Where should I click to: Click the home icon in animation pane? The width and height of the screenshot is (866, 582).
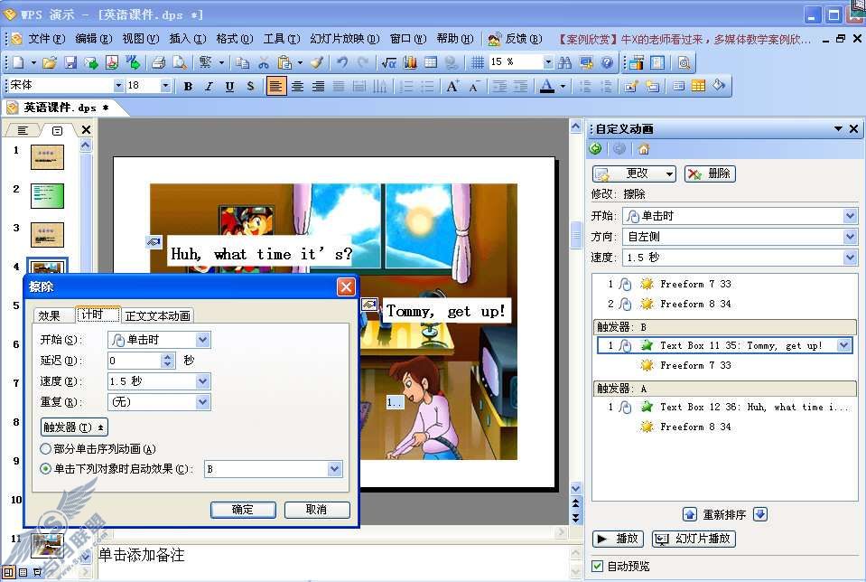click(644, 148)
